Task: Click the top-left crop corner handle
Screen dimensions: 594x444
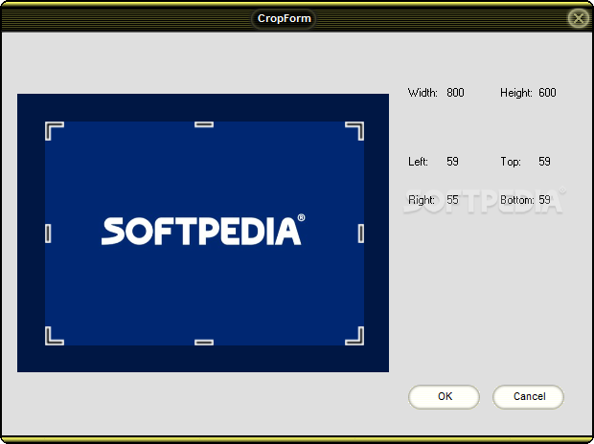Action: tap(55, 130)
